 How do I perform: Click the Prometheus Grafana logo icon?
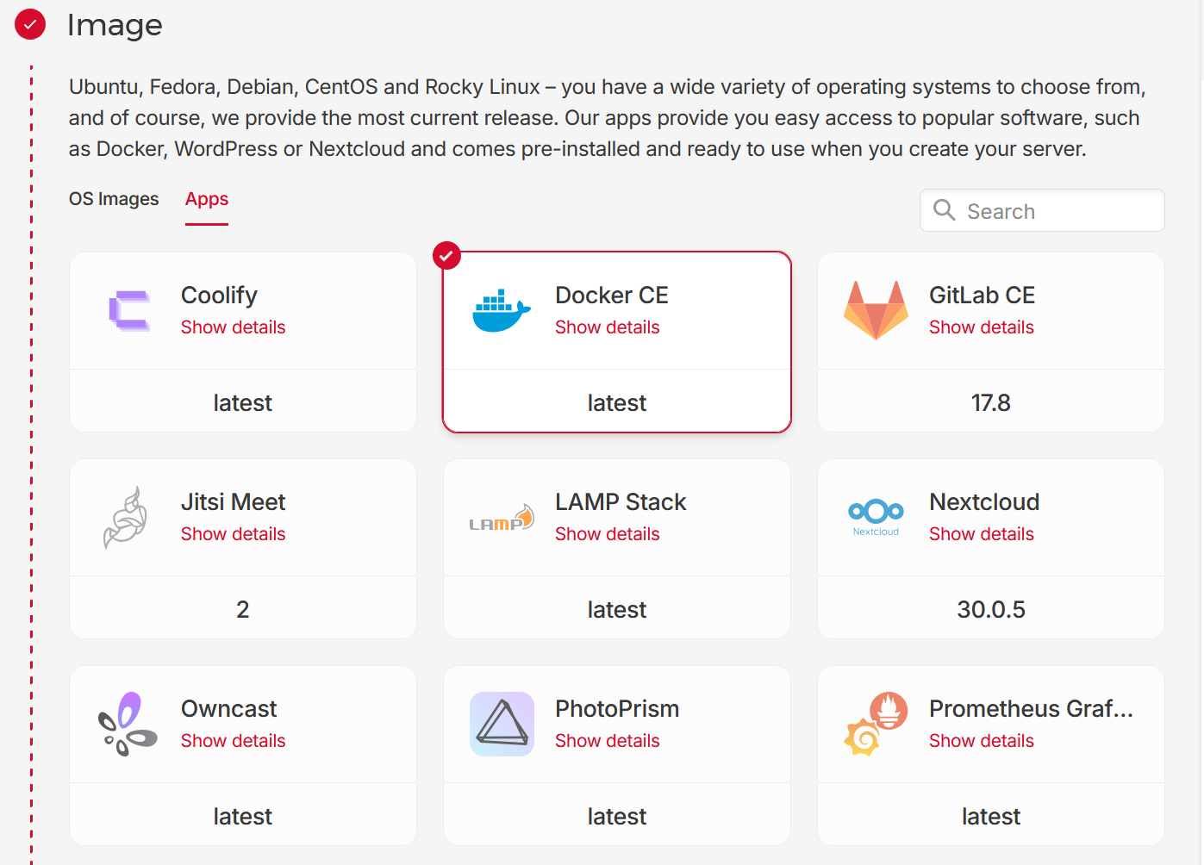click(876, 724)
